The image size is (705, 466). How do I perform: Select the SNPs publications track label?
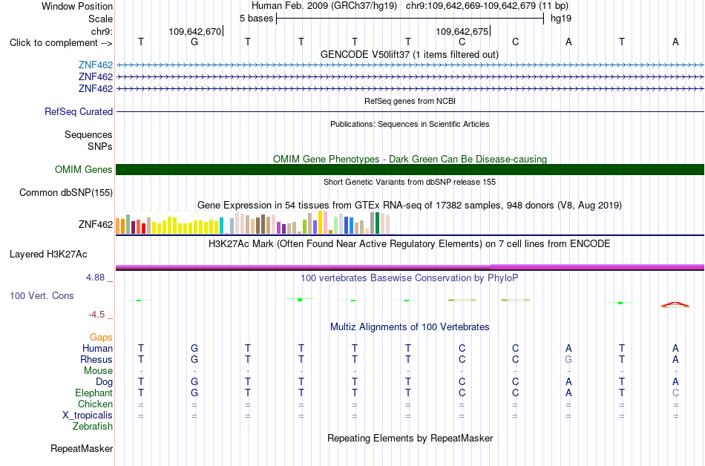tap(100, 146)
